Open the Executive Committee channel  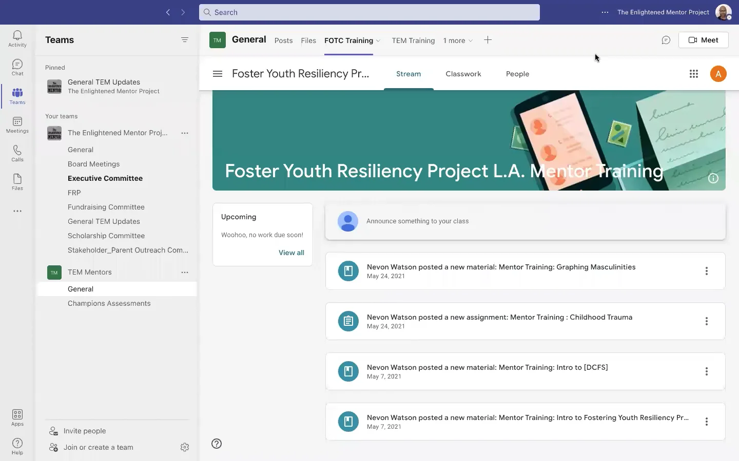[x=105, y=178]
